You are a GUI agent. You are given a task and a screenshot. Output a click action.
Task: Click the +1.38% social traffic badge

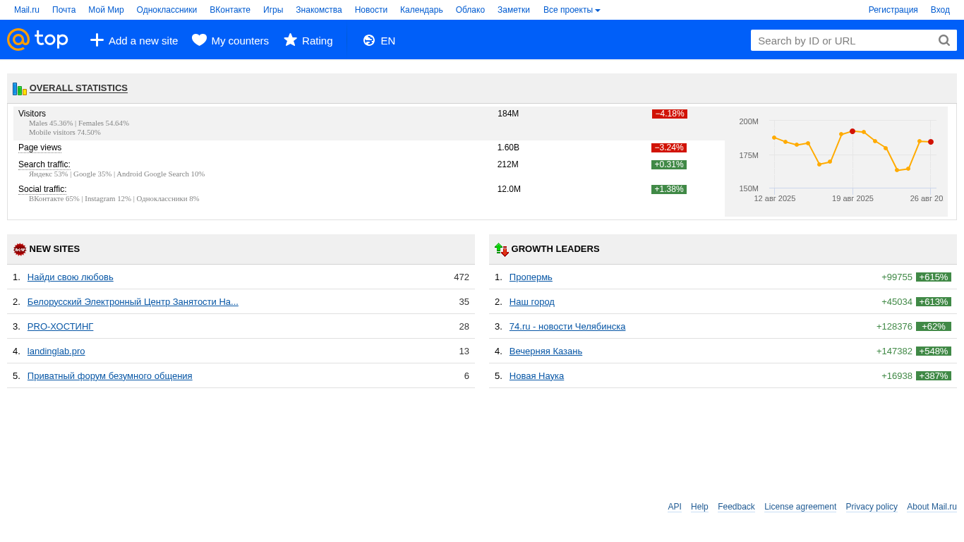click(669, 189)
